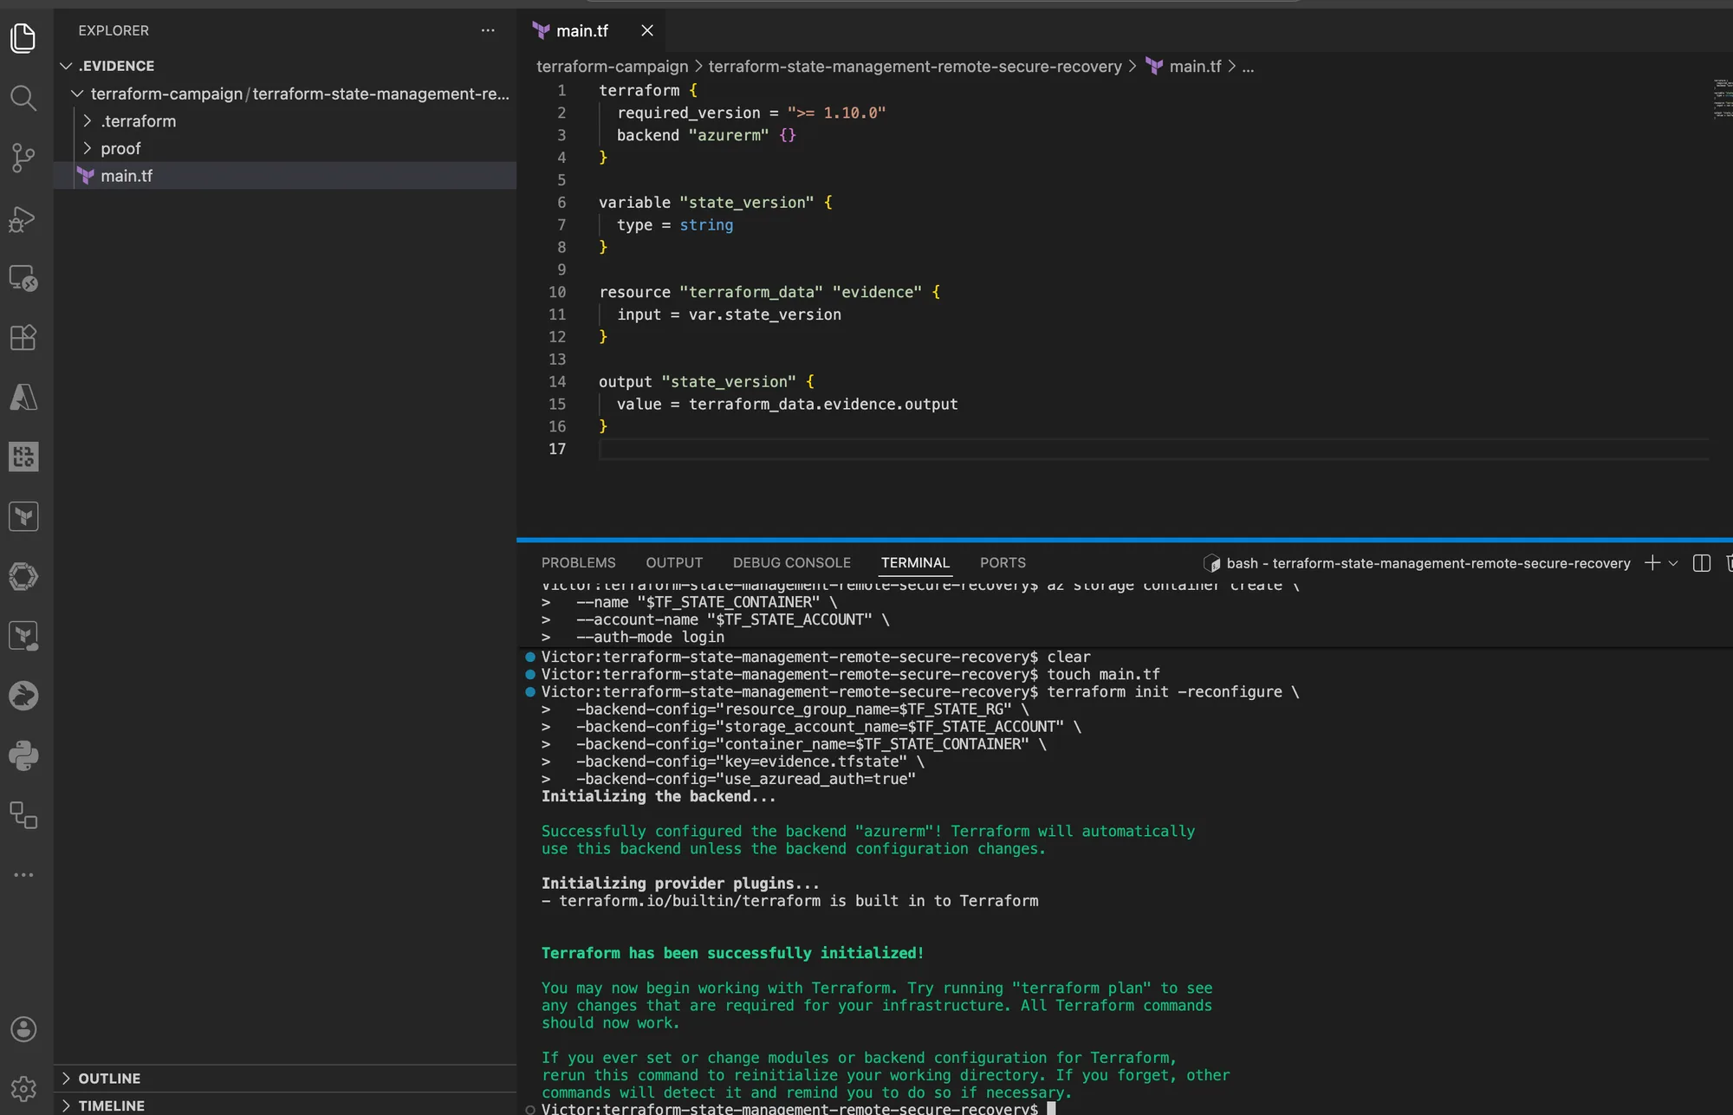Click the 'terraform init -reconfigure' command line

click(x=920, y=691)
